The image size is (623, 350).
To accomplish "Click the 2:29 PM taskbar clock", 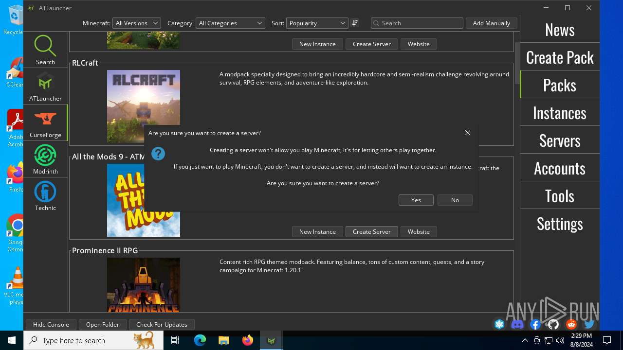I will [x=582, y=340].
